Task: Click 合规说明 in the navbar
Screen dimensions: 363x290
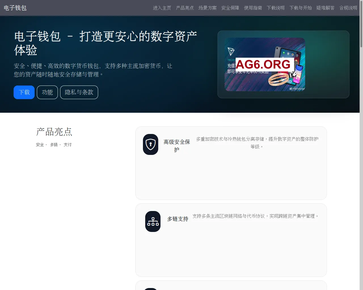Action: click(348, 8)
